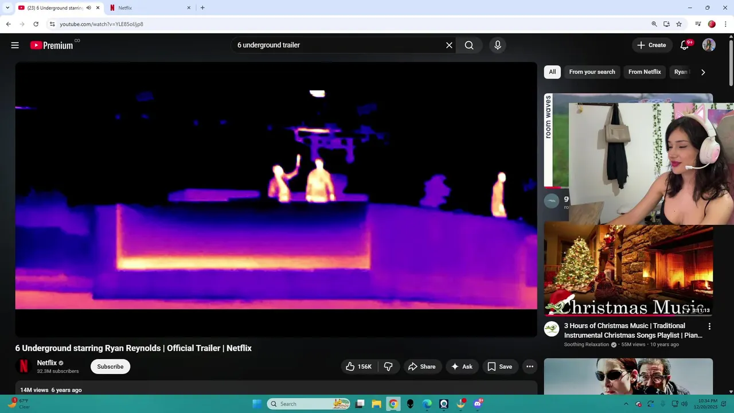
Task: Reload the page in Chrome
Action: [36, 24]
